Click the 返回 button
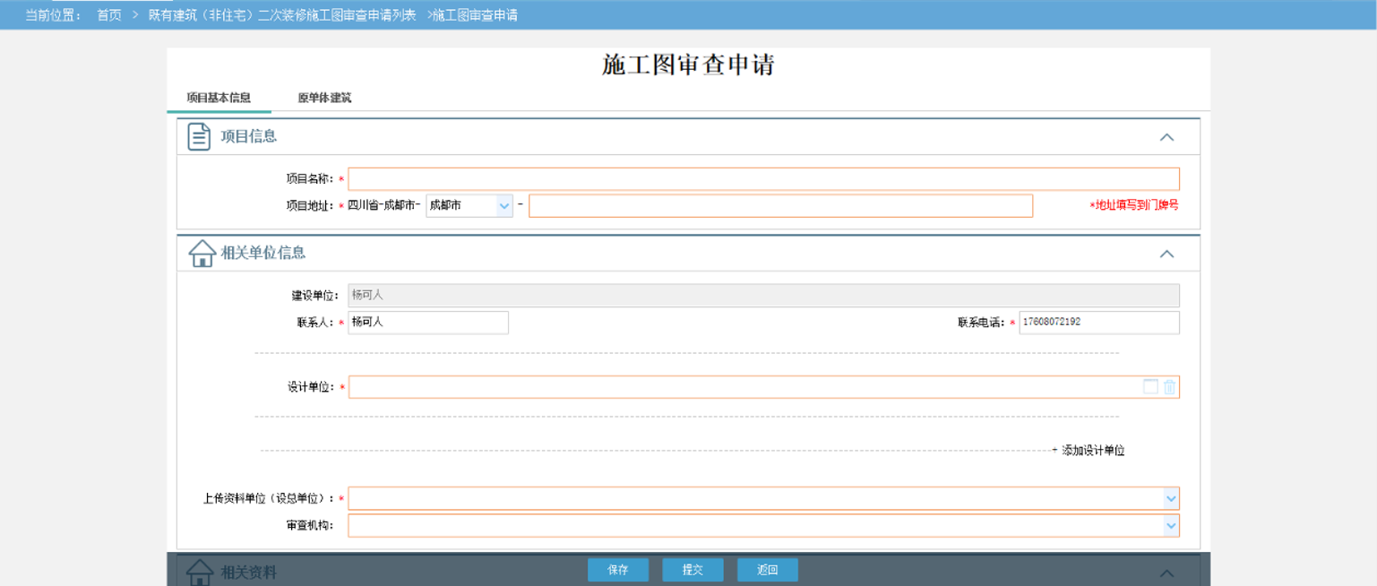 [767, 570]
